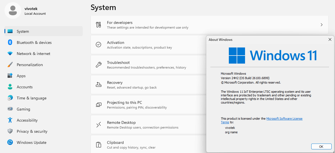Open the For developers settings row
This screenshot has height=153, width=335.
click(x=209, y=25)
